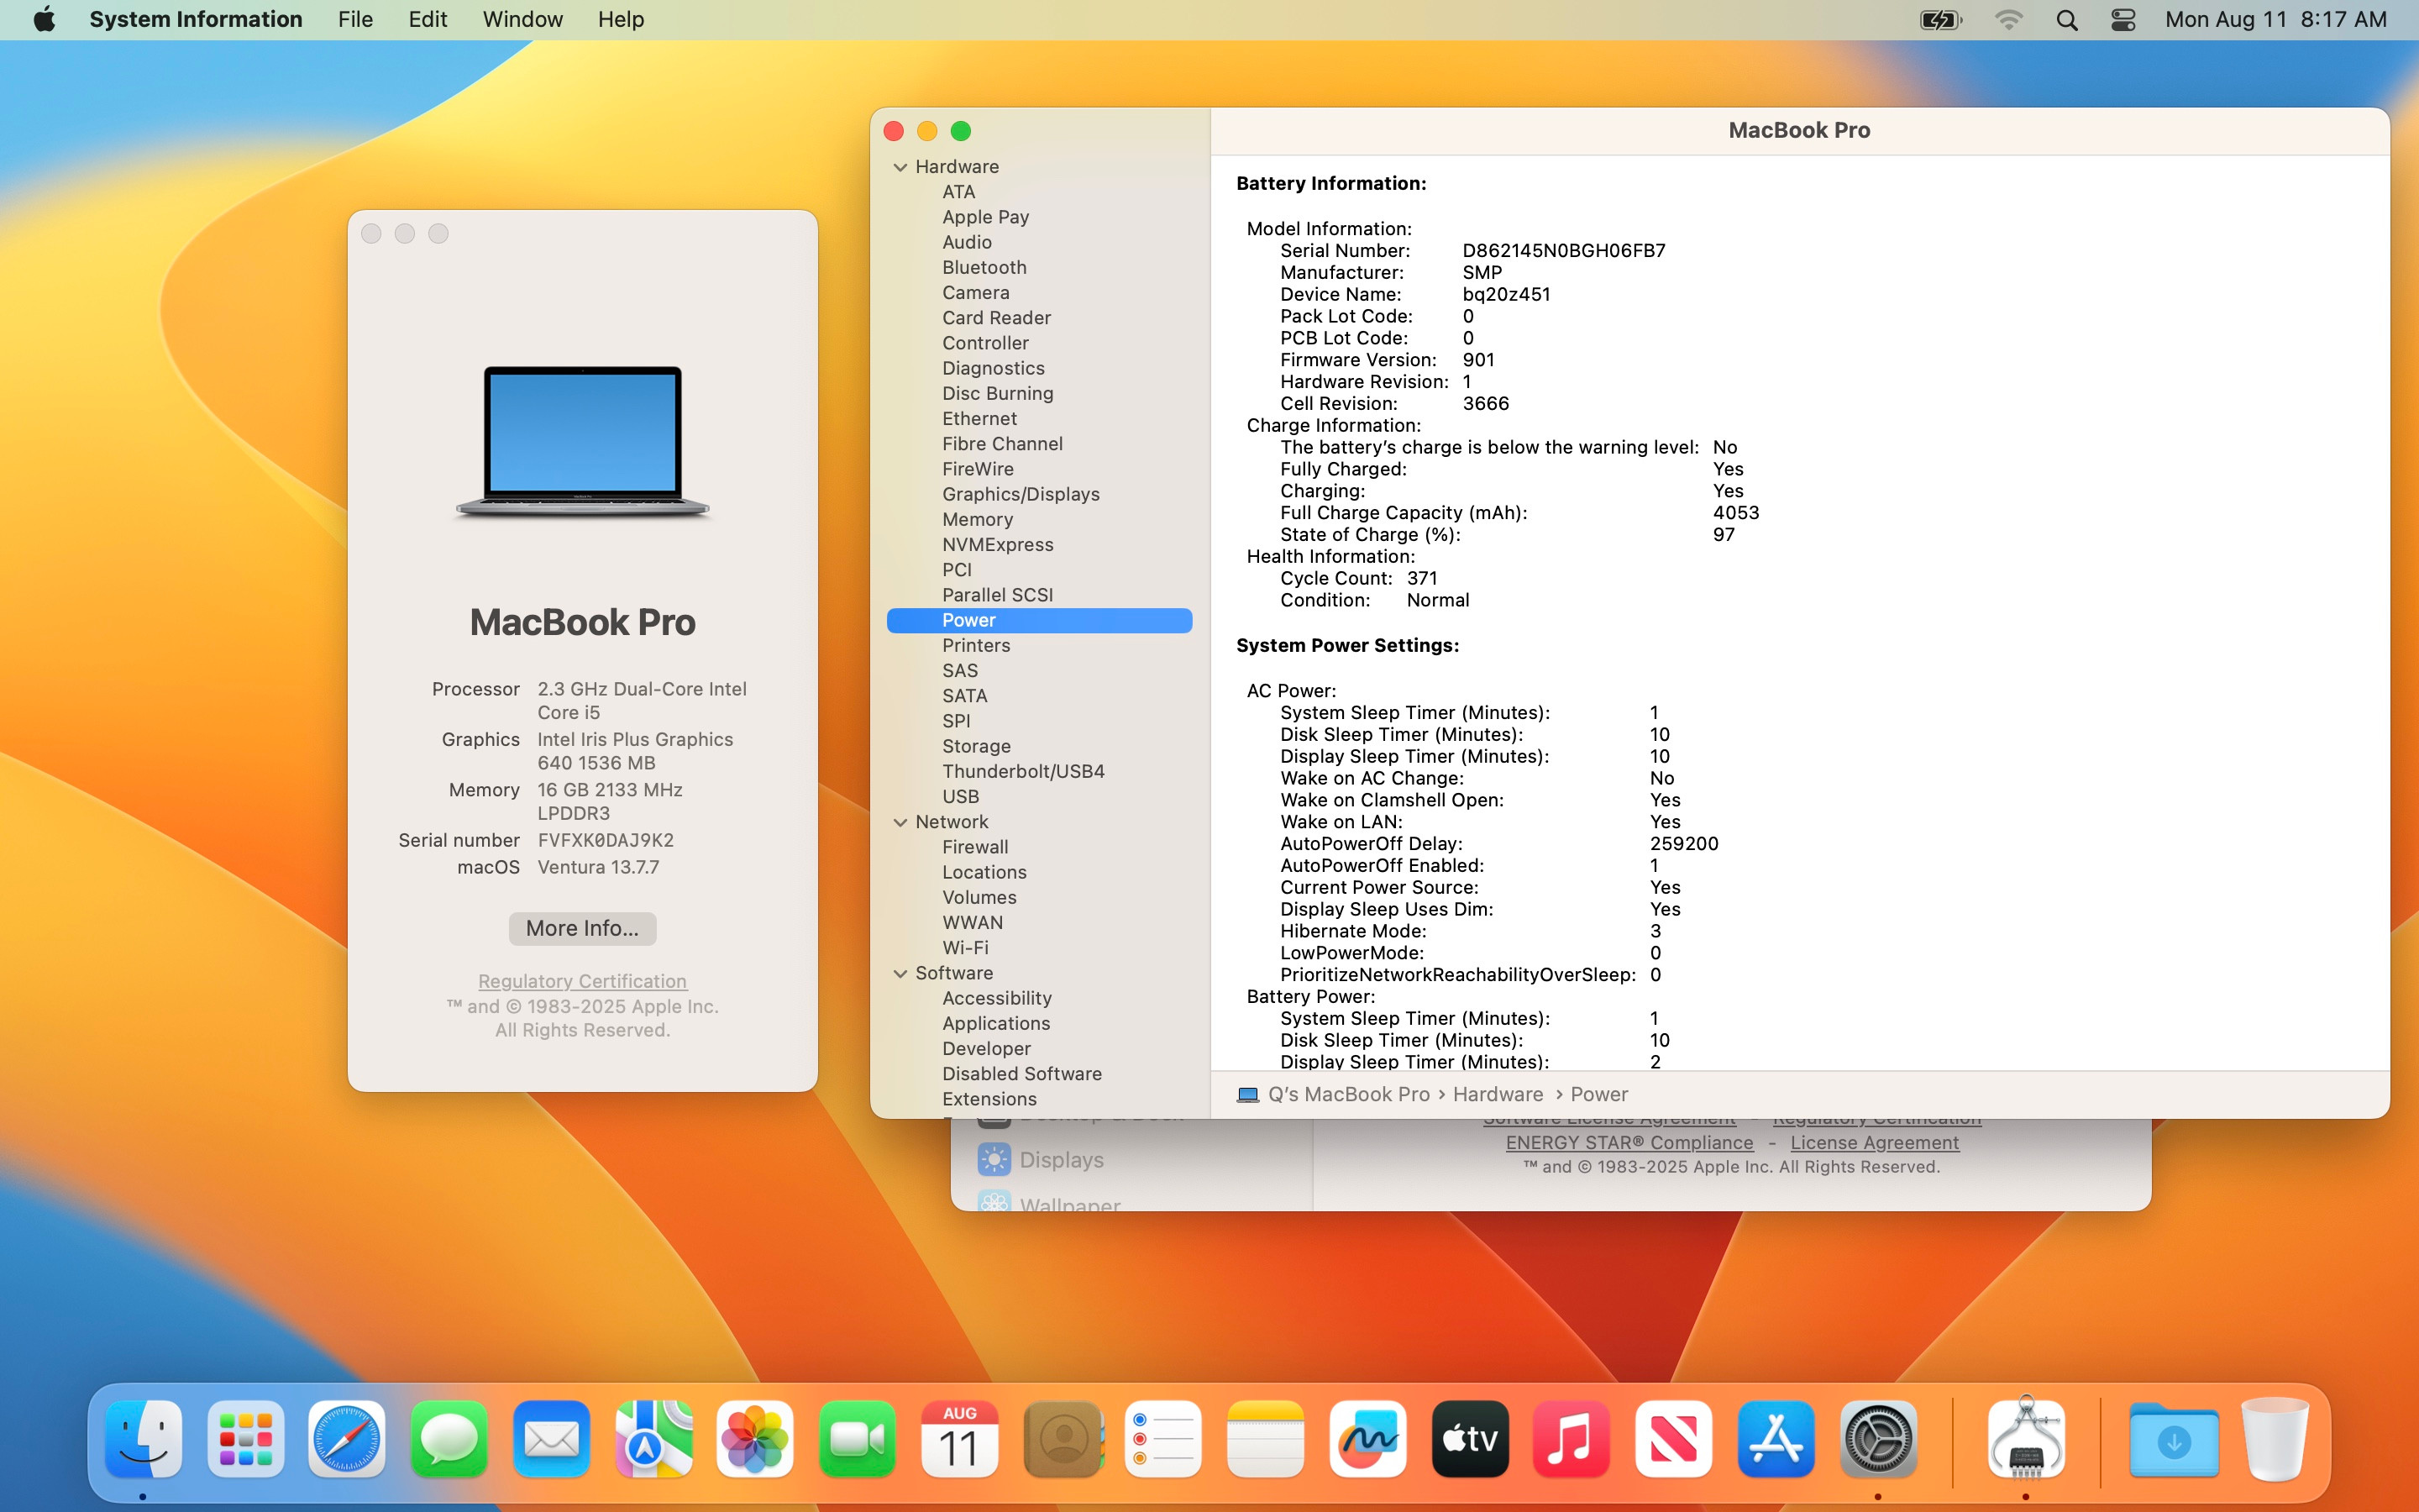Launch Safari from the Dock

348,1439
